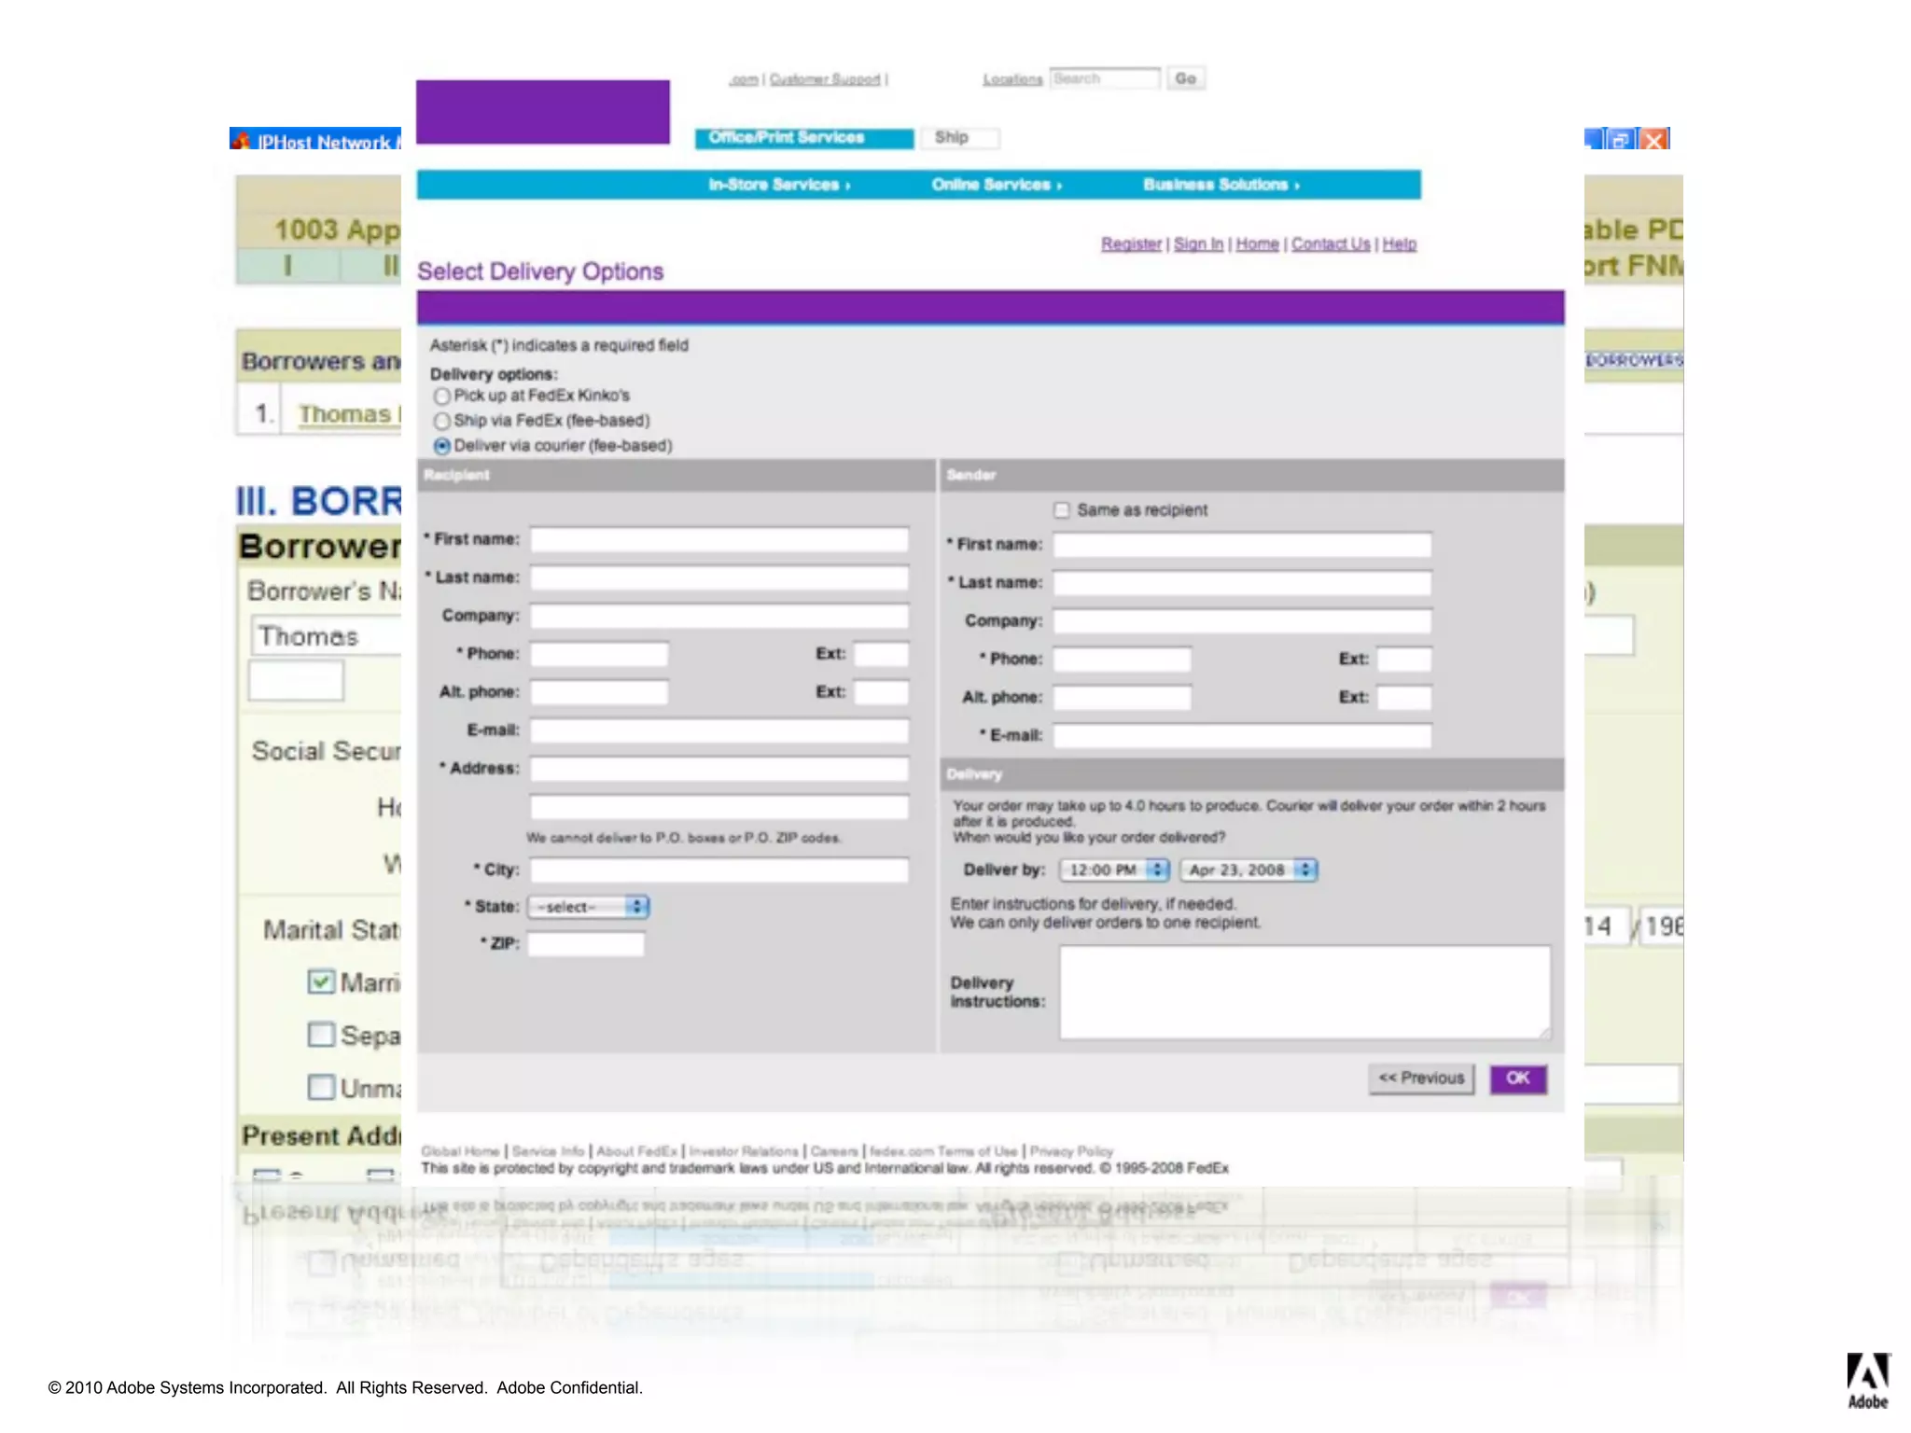Viewport: 1911px width, 1433px height.
Task: Select Pick up at FedEx Kinko's option
Action: [x=442, y=397]
